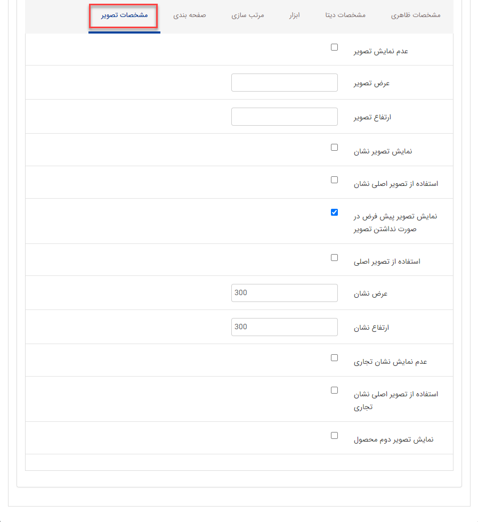Enable the عدم نمایش تصویر checkbox
478x522 pixels.
point(334,47)
